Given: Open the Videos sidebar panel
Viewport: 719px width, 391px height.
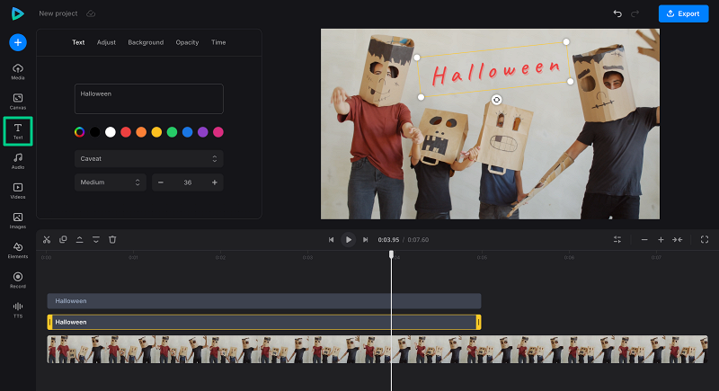Looking at the screenshot, I should (x=18, y=191).
